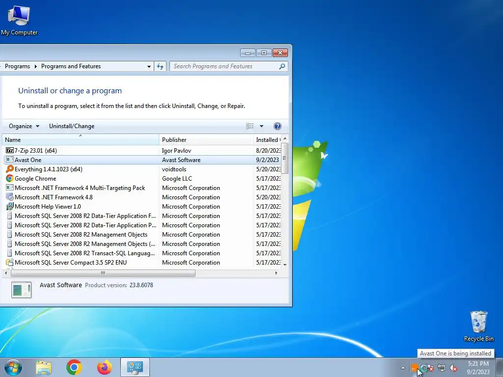Click the help question mark icon
Image resolution: width=503 pixels, height=377 pixels.
pyautogui.click(x=278, y=126)
